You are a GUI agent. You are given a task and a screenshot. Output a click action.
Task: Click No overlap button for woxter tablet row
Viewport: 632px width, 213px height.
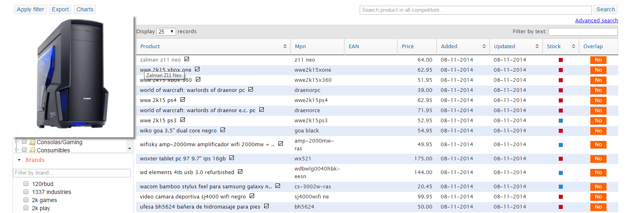pyautogui.click(x=598, y=159)
